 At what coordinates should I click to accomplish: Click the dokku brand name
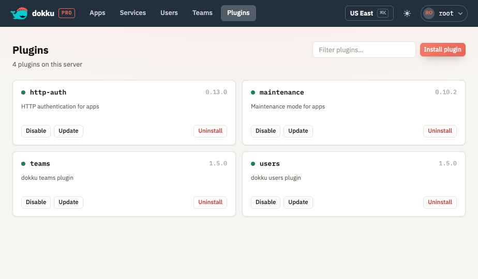click(x=43, y=13)
